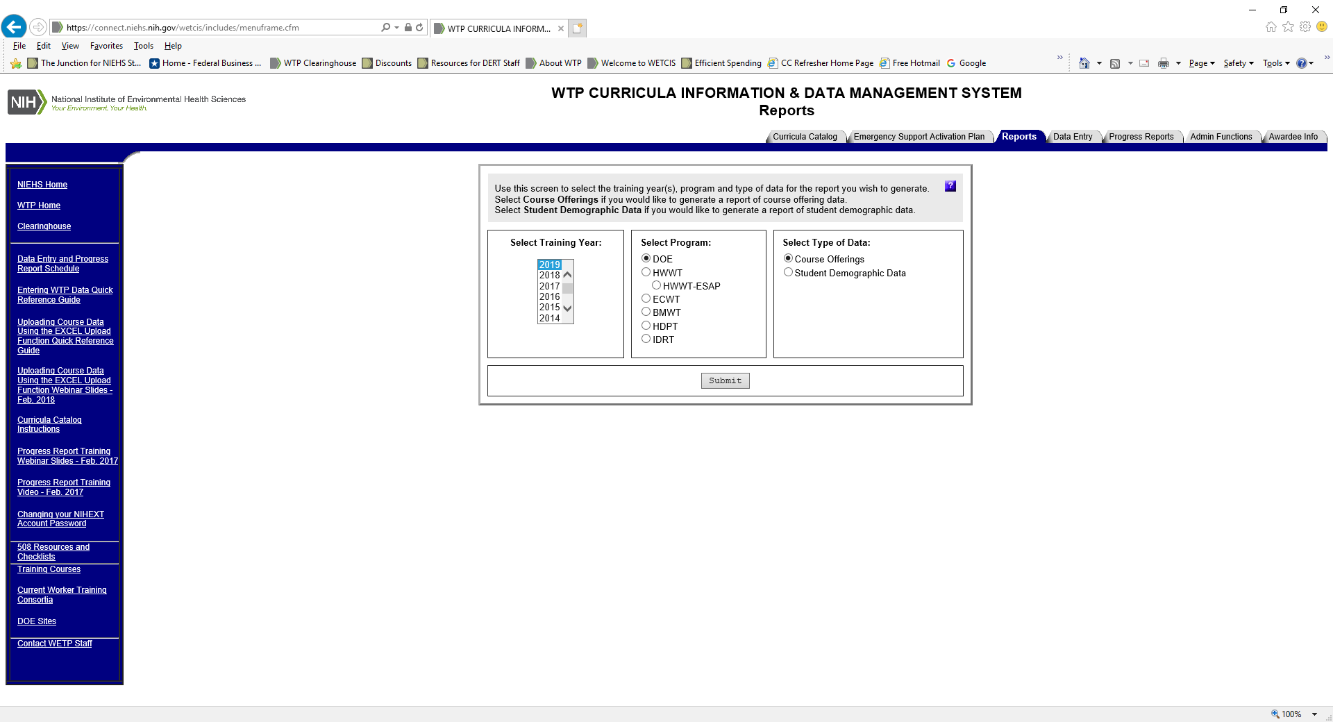Image resolution: width=1333 pixels, height=722 pixels.
Task: Click the RSS feeds icon in command bar
Action: click(1115, 63)
